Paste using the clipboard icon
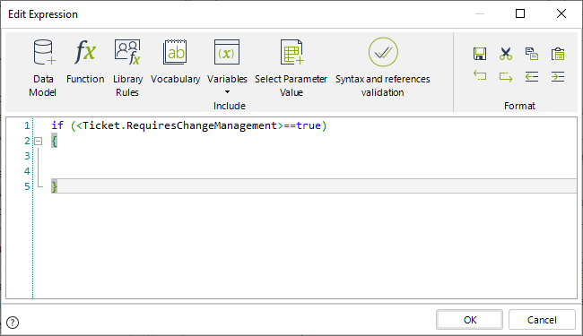Viewport: 583px width, 336px height. pyautogui.click(x=558, y=54)
